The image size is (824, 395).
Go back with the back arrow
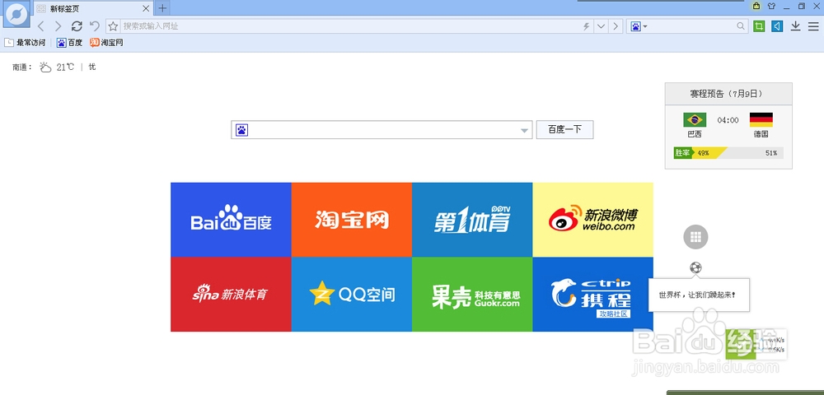click(40, 26)
